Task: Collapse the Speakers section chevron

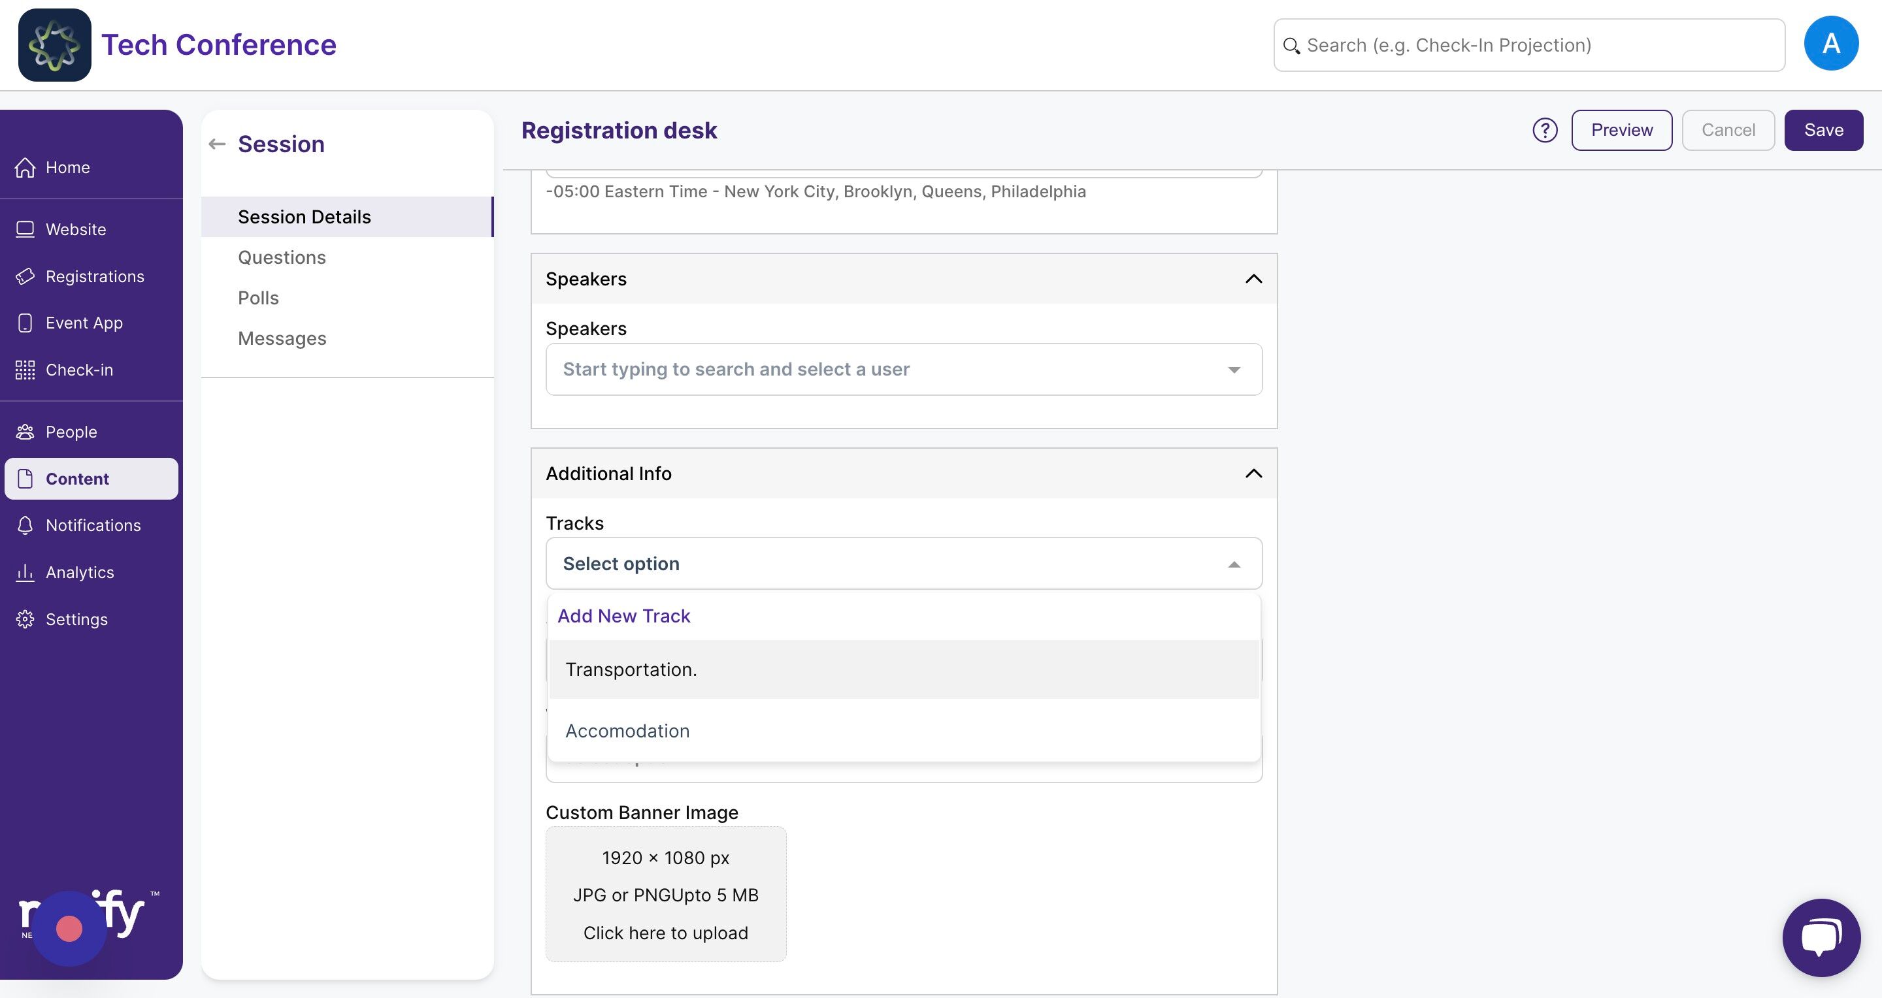Action: click(1253, 279)
